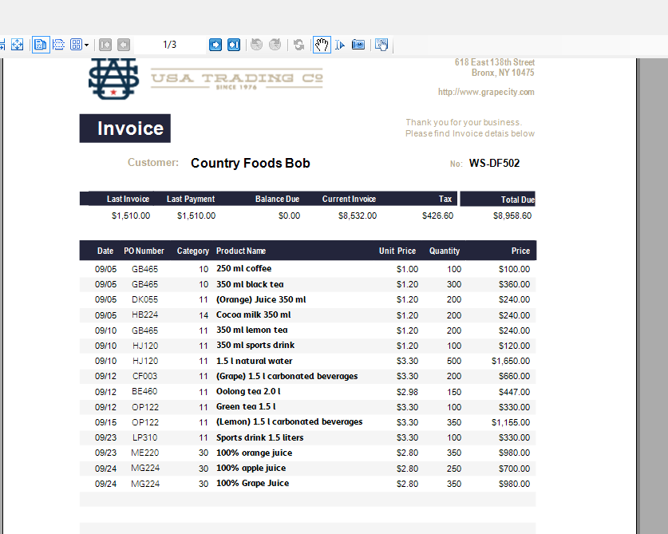Viewport: 668px width, 534px height.
Task: Click the page number field showing 1/3
Action: coord(169,45)
